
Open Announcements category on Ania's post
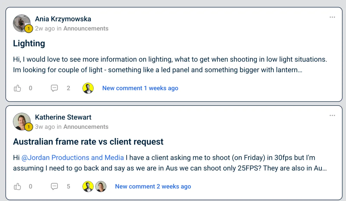tap(86, 28)
